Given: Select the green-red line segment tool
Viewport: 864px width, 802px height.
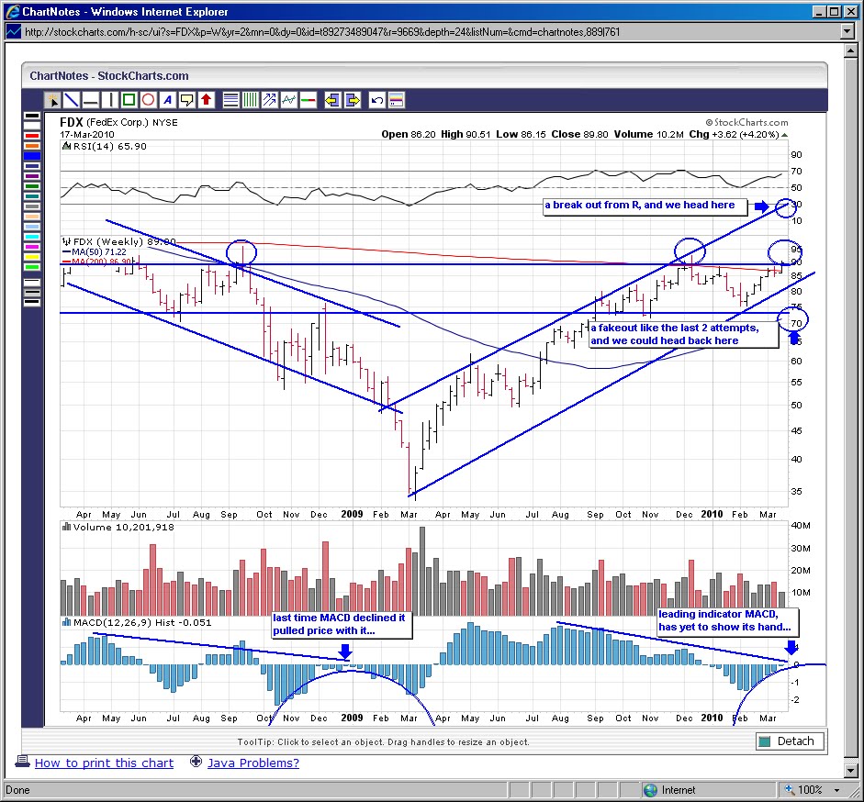Looking at the screenshot, I should tap(308, 100).
